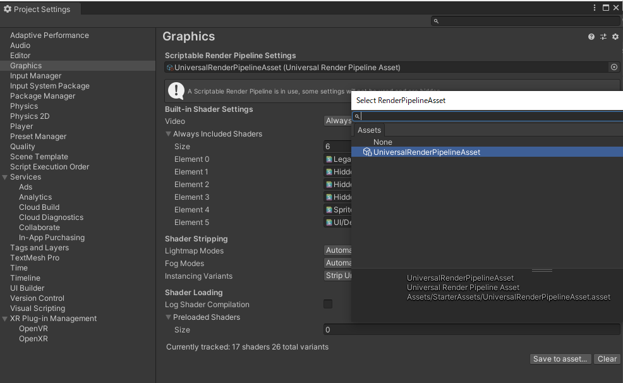Click the Save to asset... button
Viewport: 623px width, 383px height.
pyautogui.click(x=561, y=359)
